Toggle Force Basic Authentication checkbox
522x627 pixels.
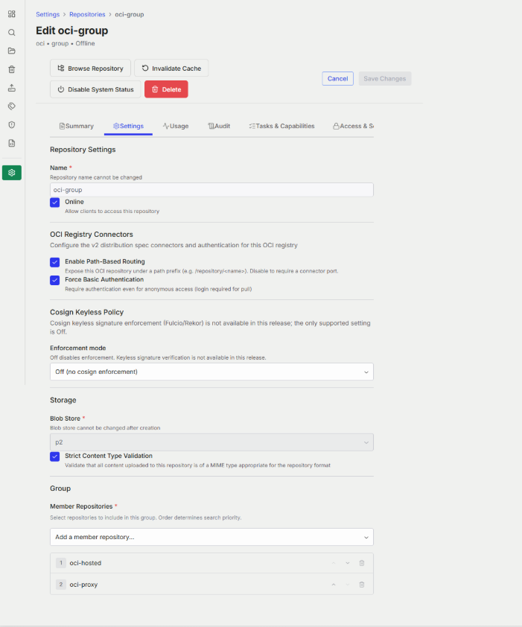coord(55,280)
